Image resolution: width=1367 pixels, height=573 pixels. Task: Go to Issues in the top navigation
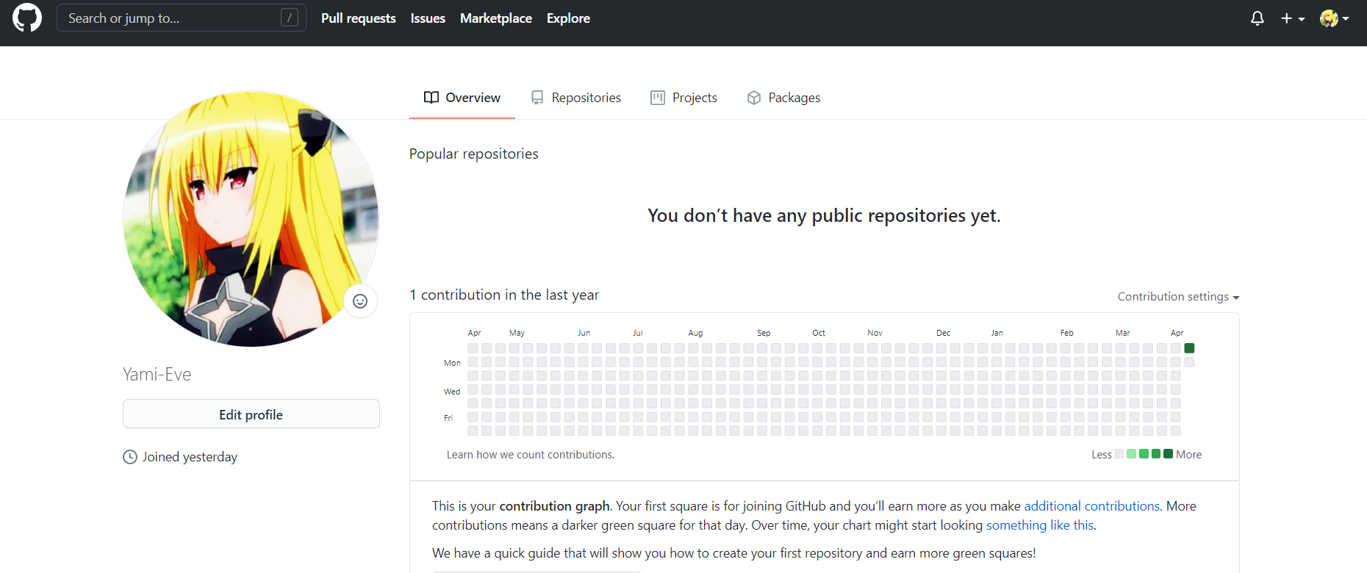[x=428, y=18]
